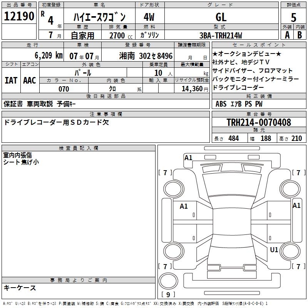
Task: Click the star before オークションデビュー
Action: pos(215,54)
